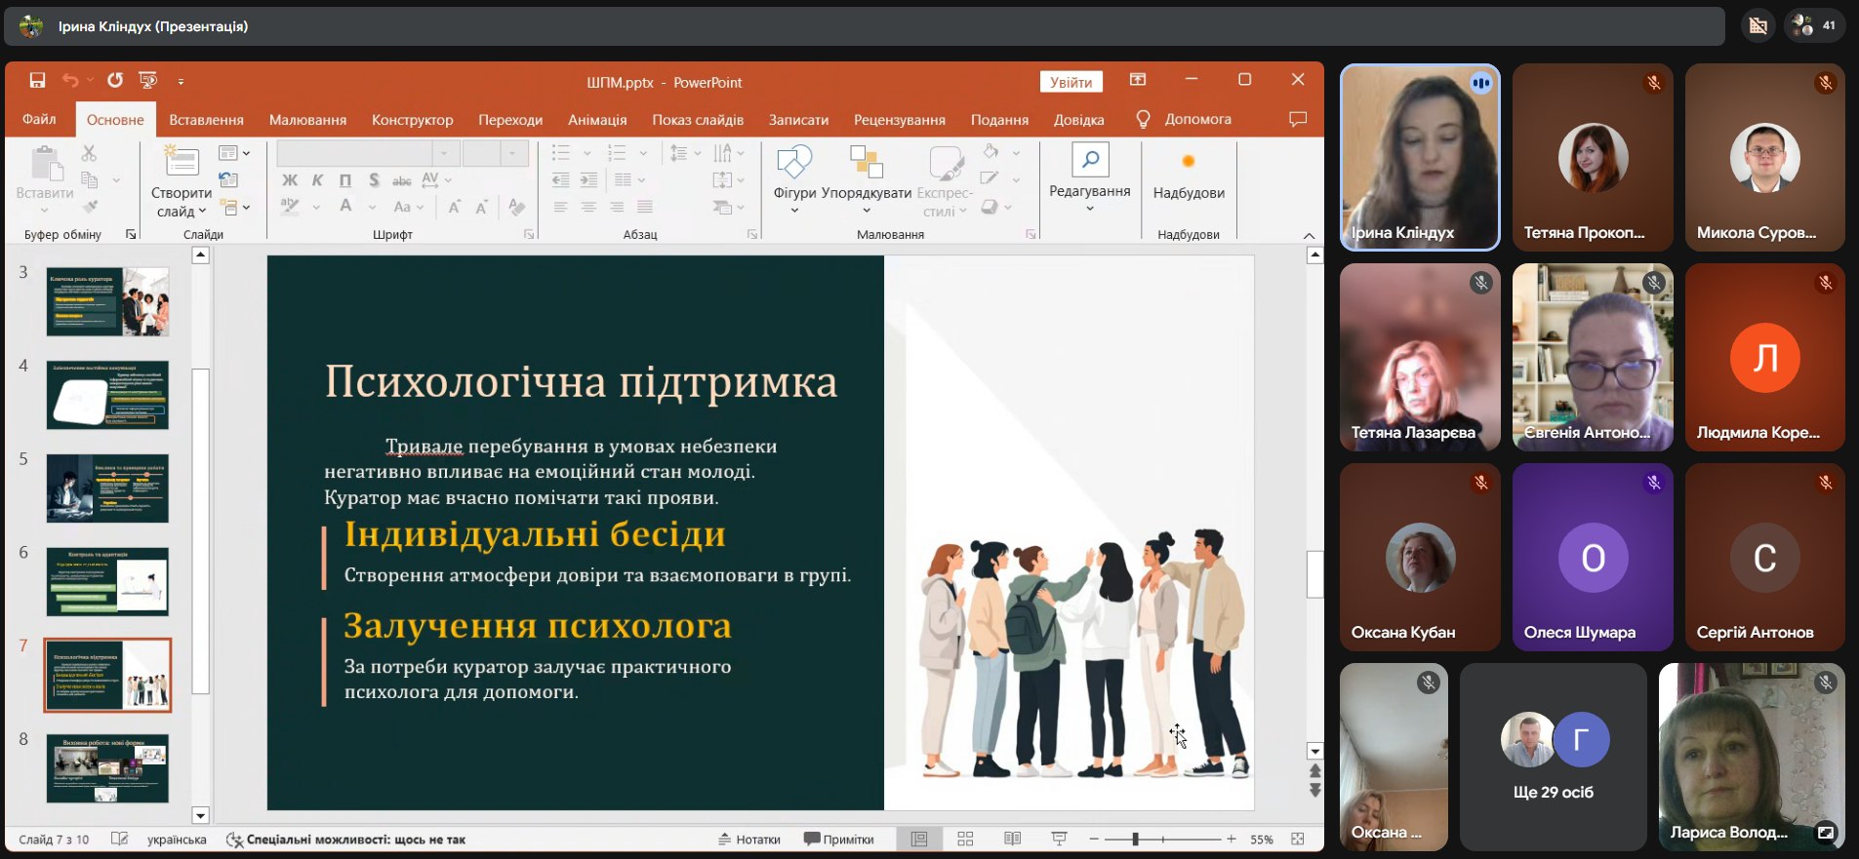
Task: Click the Save icon in title bar
Action: (x=37, y=81)
